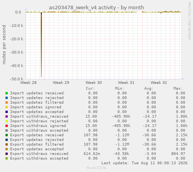Viewport: 193px width, 172px height.
Task: Click the brown Export updates filtered swatch
Action: 7,144
